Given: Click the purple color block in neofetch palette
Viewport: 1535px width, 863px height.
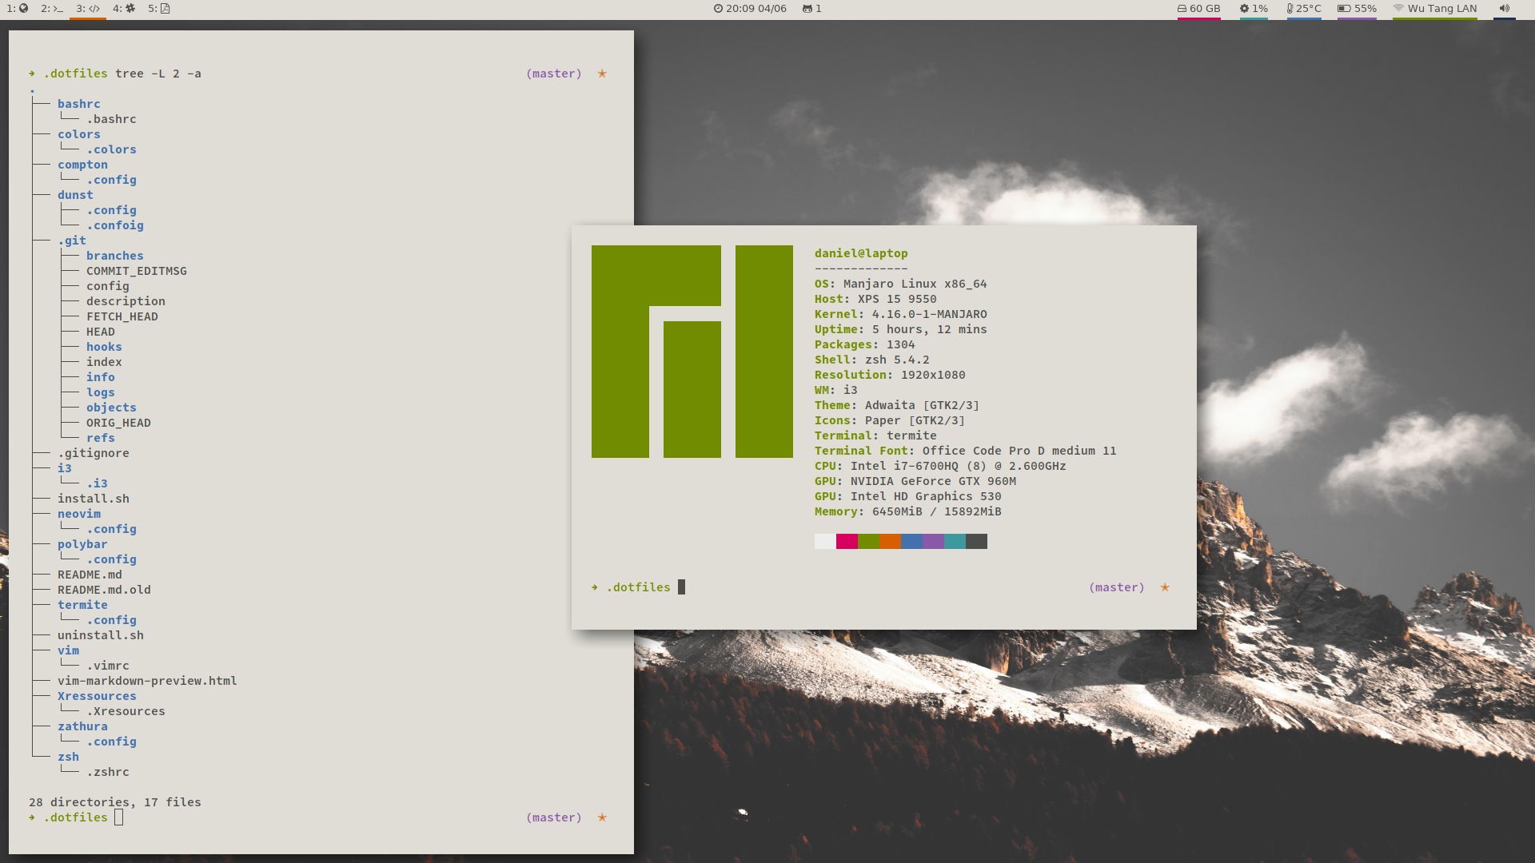Looking at the screenshot, I should pyautogui.click(x=933, y=542).
